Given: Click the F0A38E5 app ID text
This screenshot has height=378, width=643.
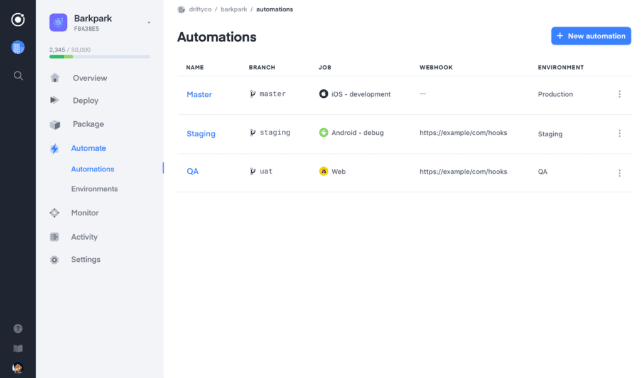Looking at the screenshot, I should click(x=87, y=29).
